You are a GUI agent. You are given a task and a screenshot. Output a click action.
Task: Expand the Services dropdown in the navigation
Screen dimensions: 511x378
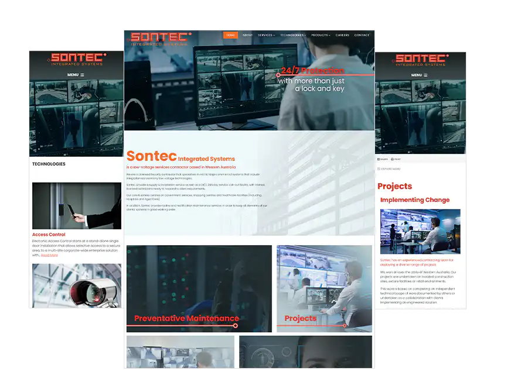tap(266, 35)
